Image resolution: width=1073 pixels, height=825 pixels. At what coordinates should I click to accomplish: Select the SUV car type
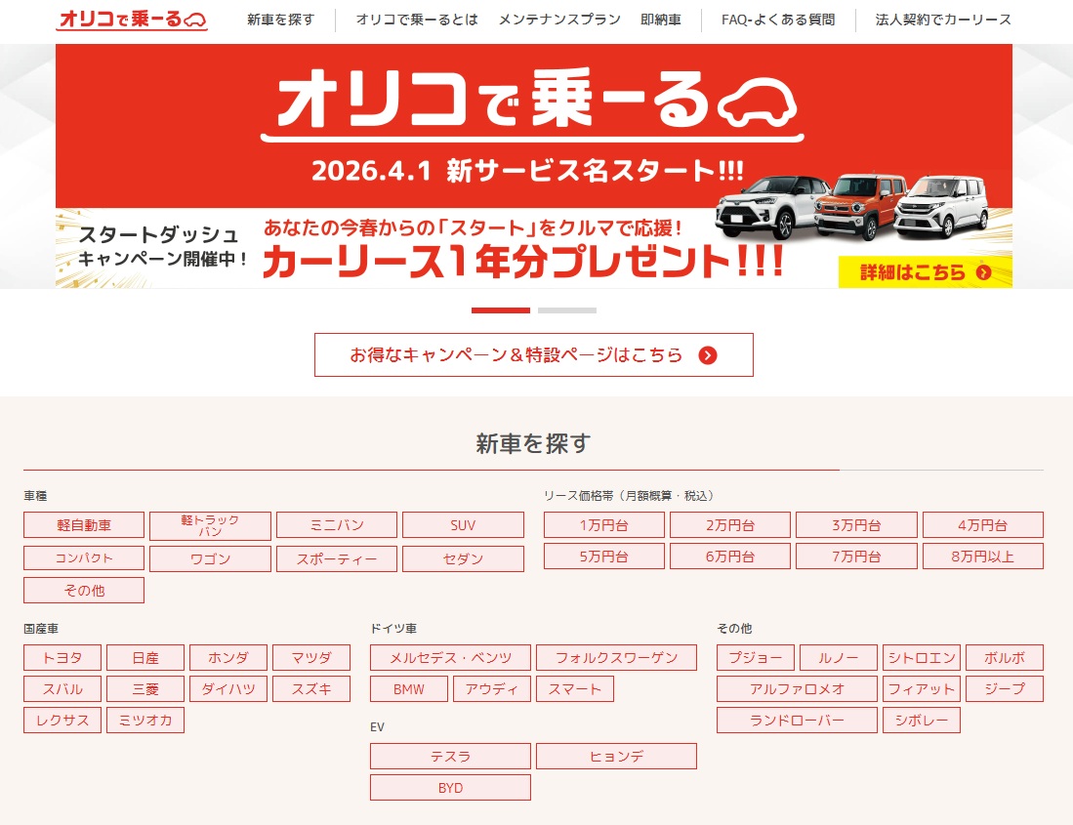tap(464, 525)
